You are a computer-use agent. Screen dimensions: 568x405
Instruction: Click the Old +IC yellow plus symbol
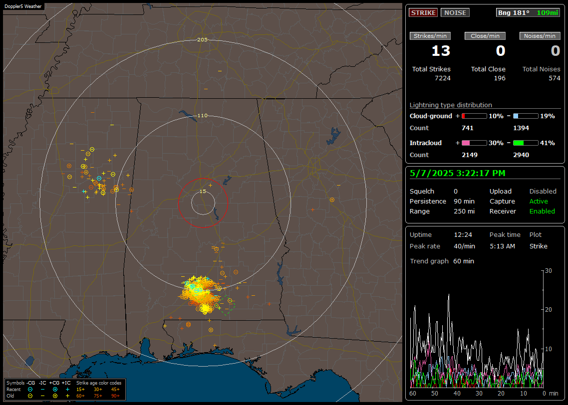coord(67,396)
